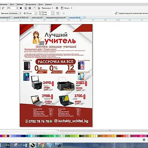Click the treat-as-filled frame icon

(58, 13)
